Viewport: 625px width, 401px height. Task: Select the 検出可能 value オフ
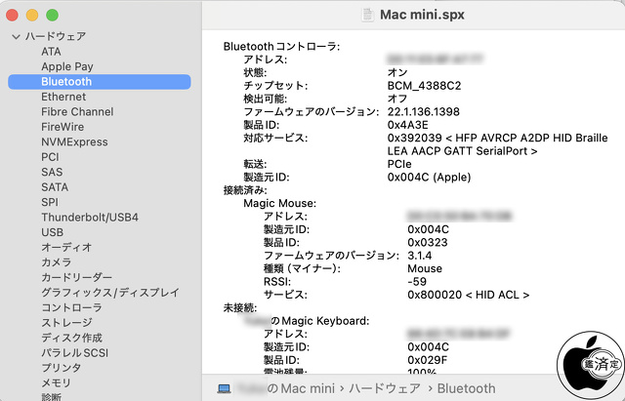(x=397, y=99)
